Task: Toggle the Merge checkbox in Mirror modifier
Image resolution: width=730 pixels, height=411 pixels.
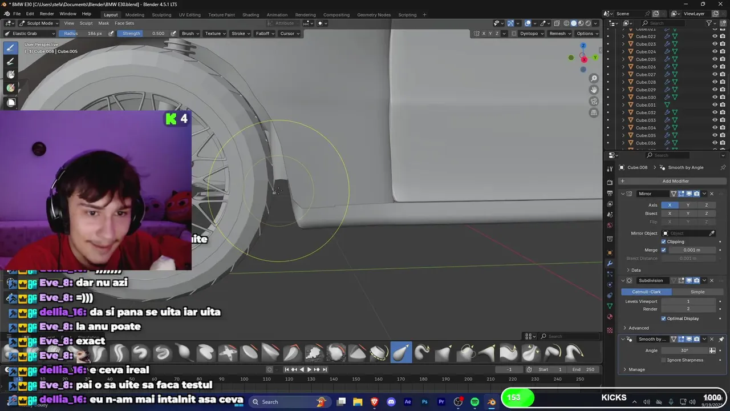Action: tap(663, 250)
